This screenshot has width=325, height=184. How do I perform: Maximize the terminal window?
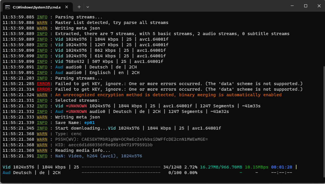tap(305, 6)
